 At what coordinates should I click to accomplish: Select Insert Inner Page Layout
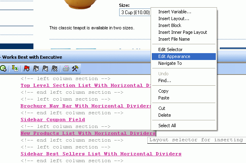click(x=182, y=32)
